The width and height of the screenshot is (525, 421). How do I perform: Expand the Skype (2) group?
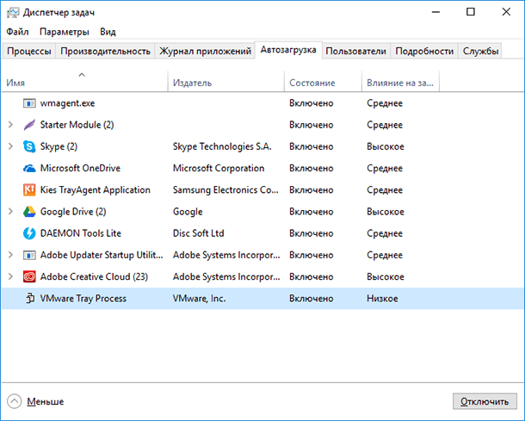pos(10,146)
